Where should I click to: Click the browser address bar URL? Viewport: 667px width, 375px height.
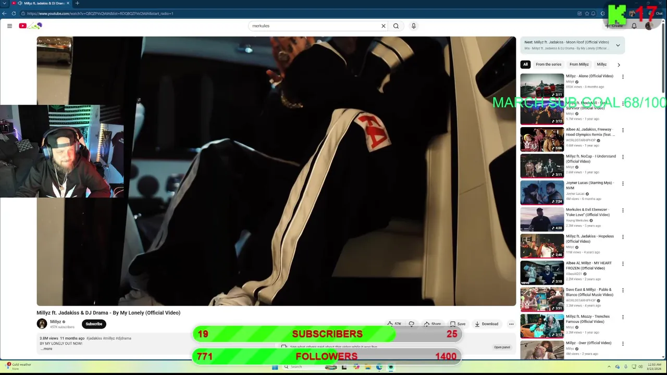tap(100, 13)
